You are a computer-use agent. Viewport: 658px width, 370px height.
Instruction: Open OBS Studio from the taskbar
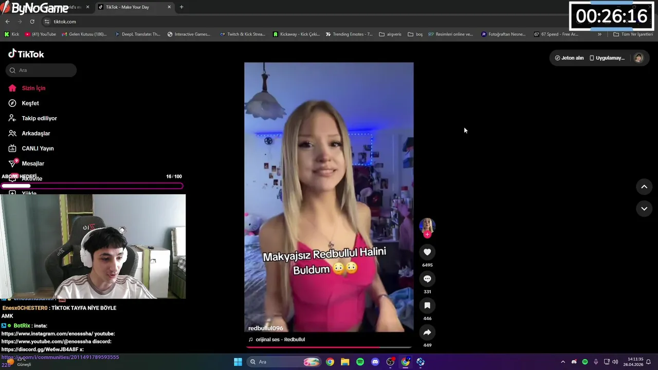[390, 362]
